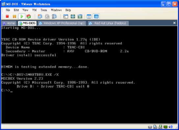Switch to Windows XP Professional (Jap) tab

[x=62, y=23]
